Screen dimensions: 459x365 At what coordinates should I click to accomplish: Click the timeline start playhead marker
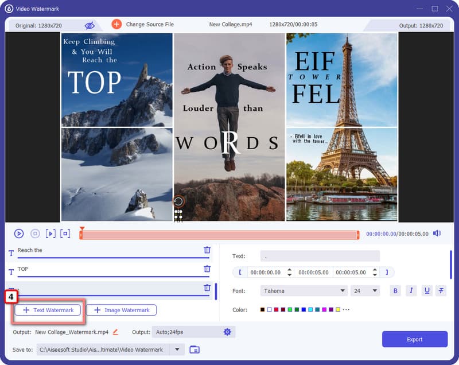81,229
